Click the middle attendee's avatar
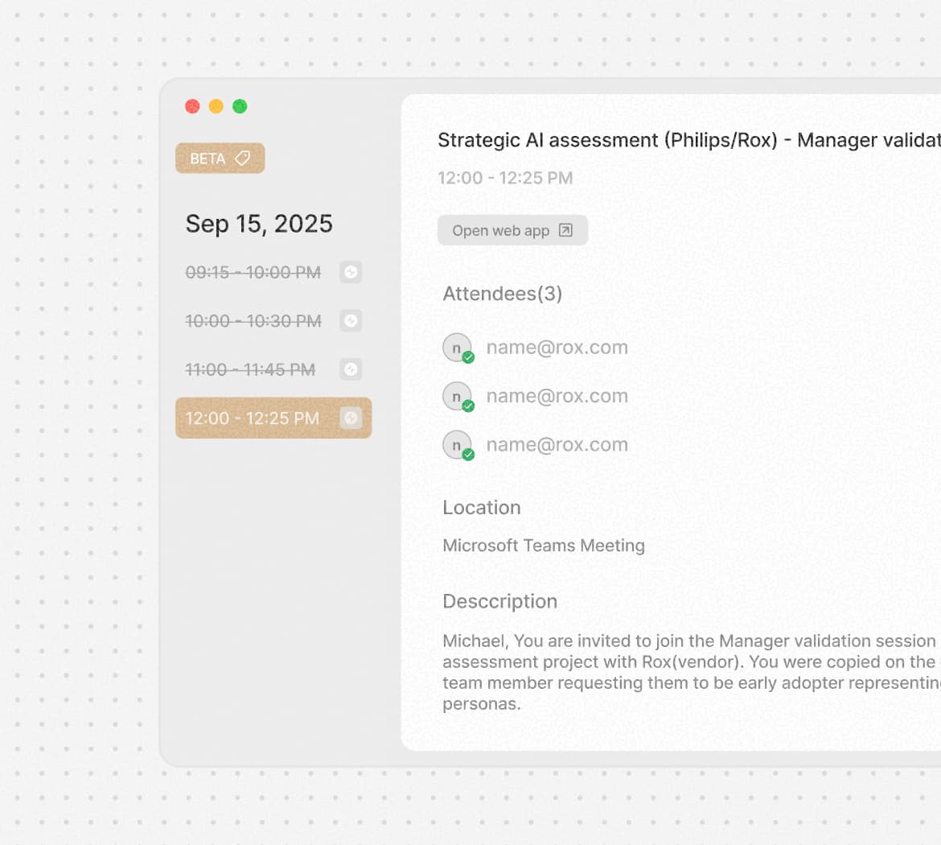 tap(457, 396)
